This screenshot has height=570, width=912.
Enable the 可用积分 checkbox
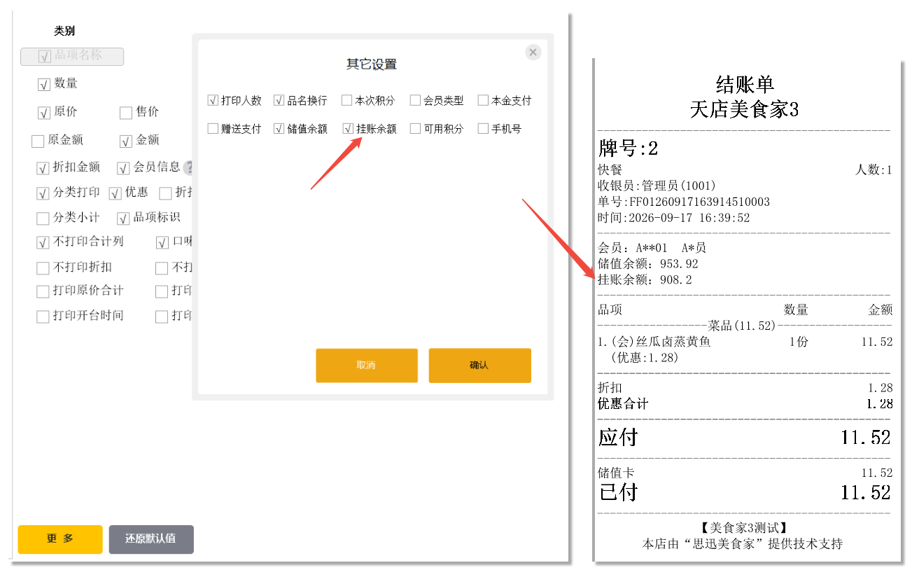(415, 129)
